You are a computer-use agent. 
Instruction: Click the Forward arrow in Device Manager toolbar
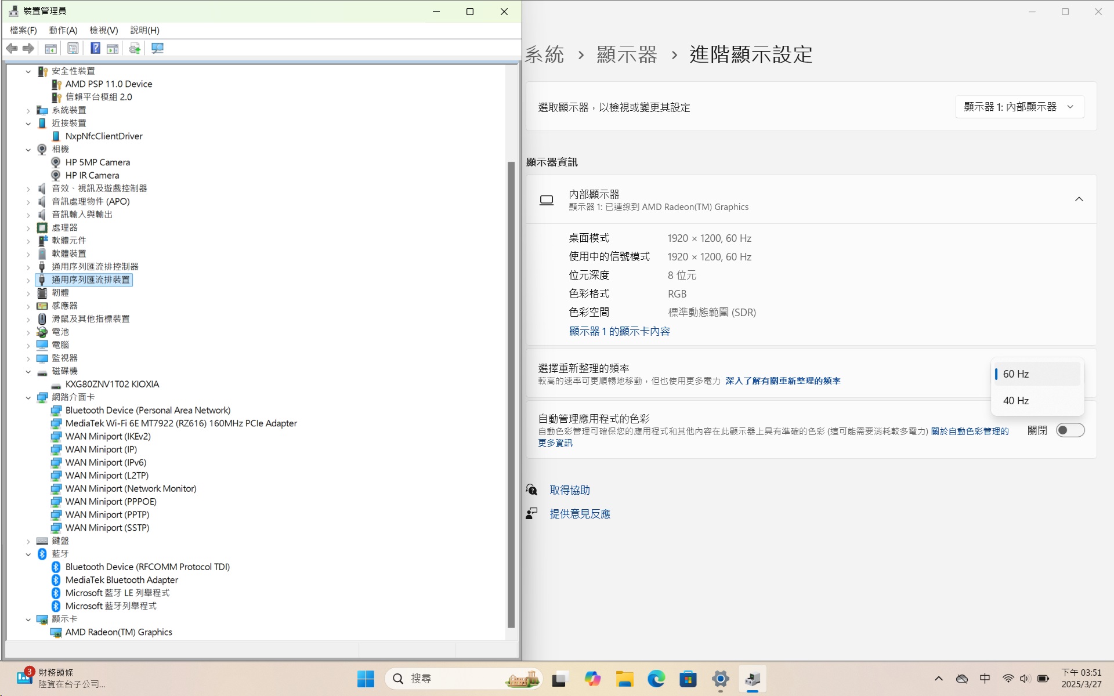click(28, 49)
